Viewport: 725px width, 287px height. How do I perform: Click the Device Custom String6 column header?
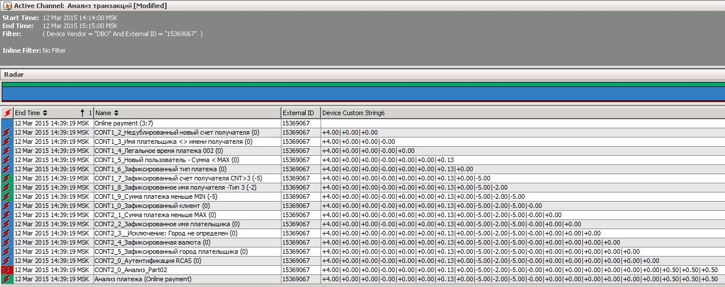353,113
